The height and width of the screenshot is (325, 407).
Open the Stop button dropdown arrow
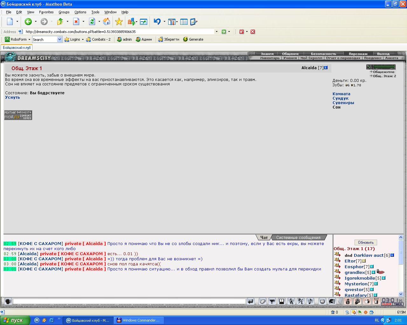(83, 22)
